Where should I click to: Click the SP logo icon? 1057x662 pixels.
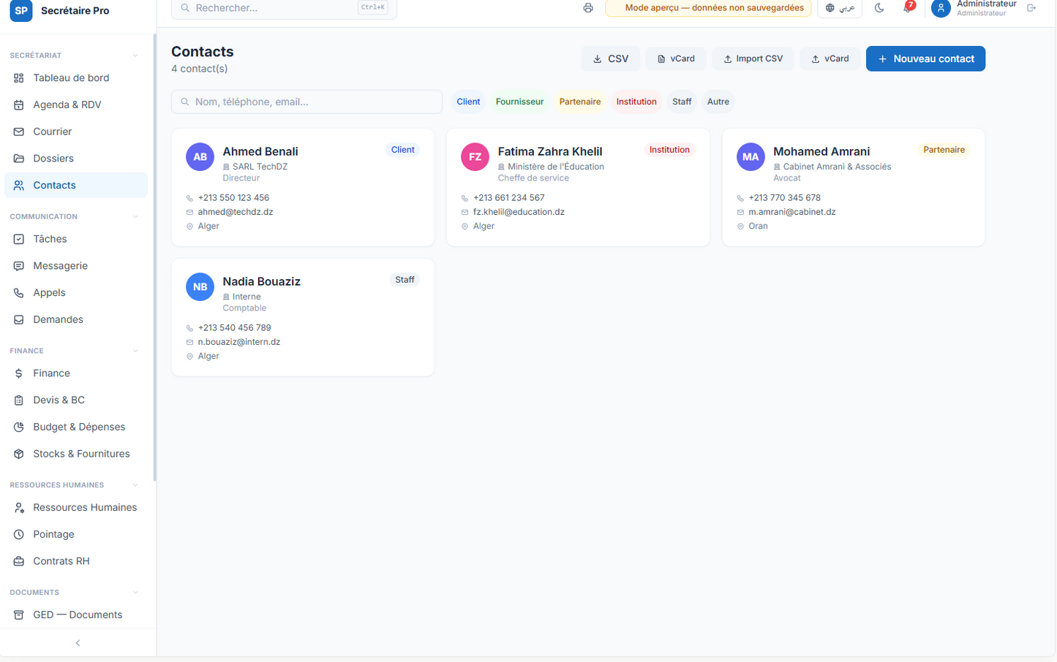coord(20,10)
